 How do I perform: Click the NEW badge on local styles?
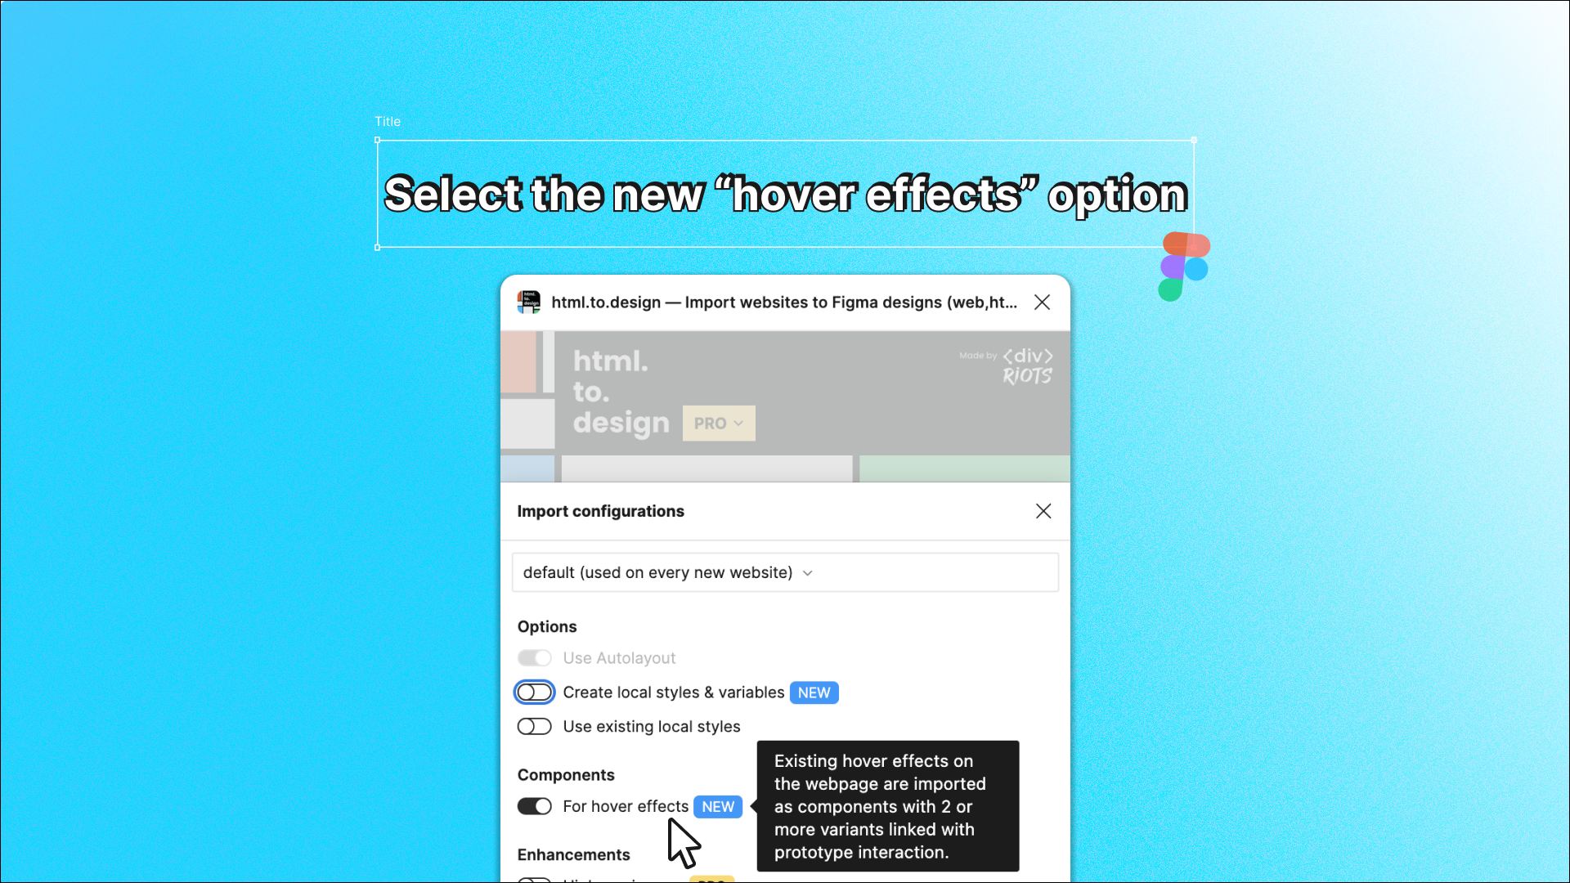814,691
